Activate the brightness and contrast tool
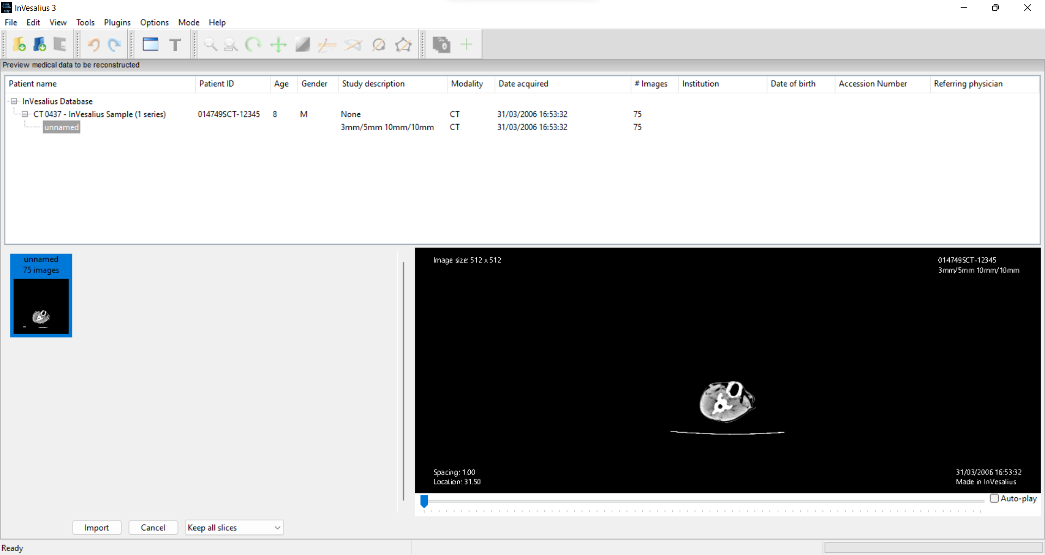This screenshot has height=555, width=1045. pos(302,45)
